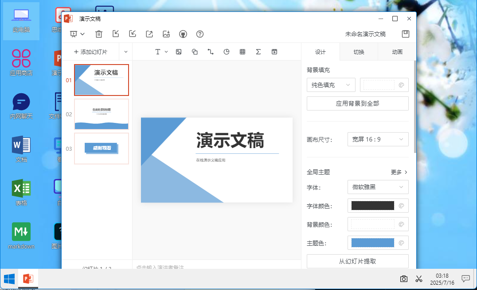Select the insert table tool

242,52
